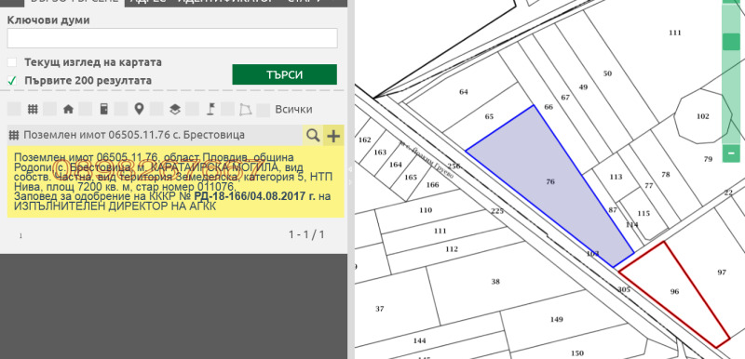
Task: Click the zoom slider handle on the map
Action: click(x=731, y=41)
